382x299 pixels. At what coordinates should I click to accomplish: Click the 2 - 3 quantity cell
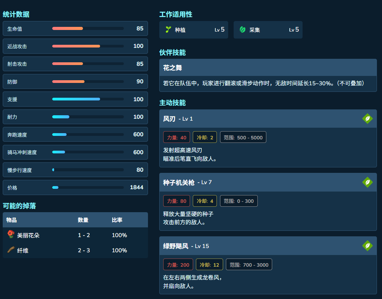pos(84,250)
